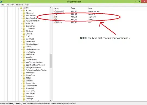Click the 'cmd\1' data cell

[x=91, y=20]
